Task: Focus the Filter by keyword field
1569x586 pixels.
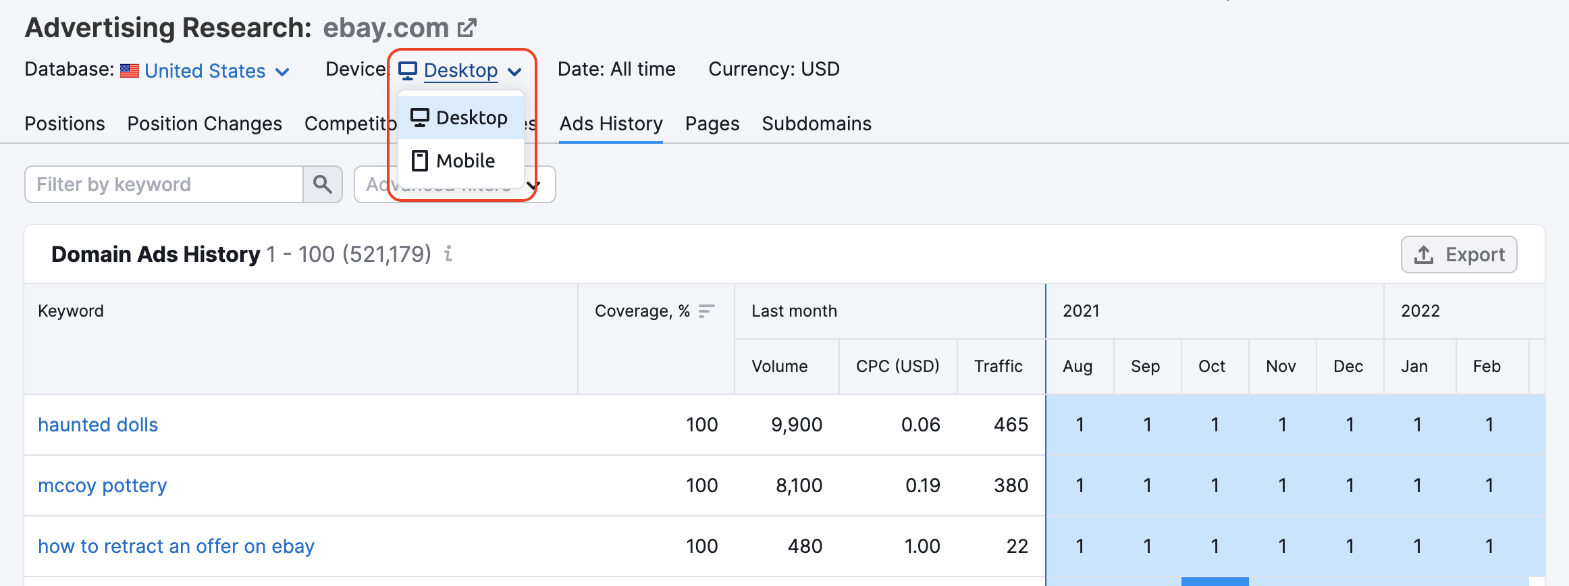Action: point(164,184)
